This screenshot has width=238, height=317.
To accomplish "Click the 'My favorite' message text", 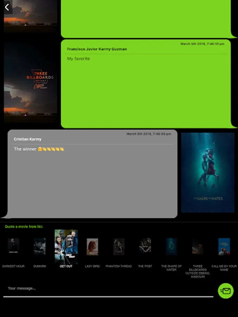I will click(x=78, y=58).
